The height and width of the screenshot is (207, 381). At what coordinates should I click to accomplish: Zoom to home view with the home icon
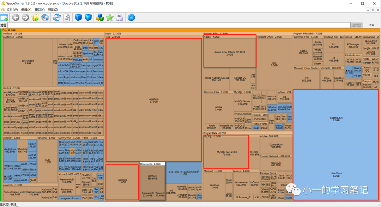point(44,17)
